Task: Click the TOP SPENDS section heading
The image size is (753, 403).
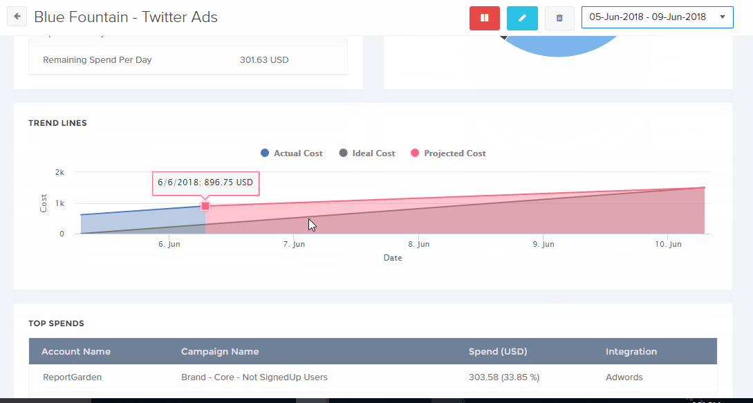Action: coord(56,324)
